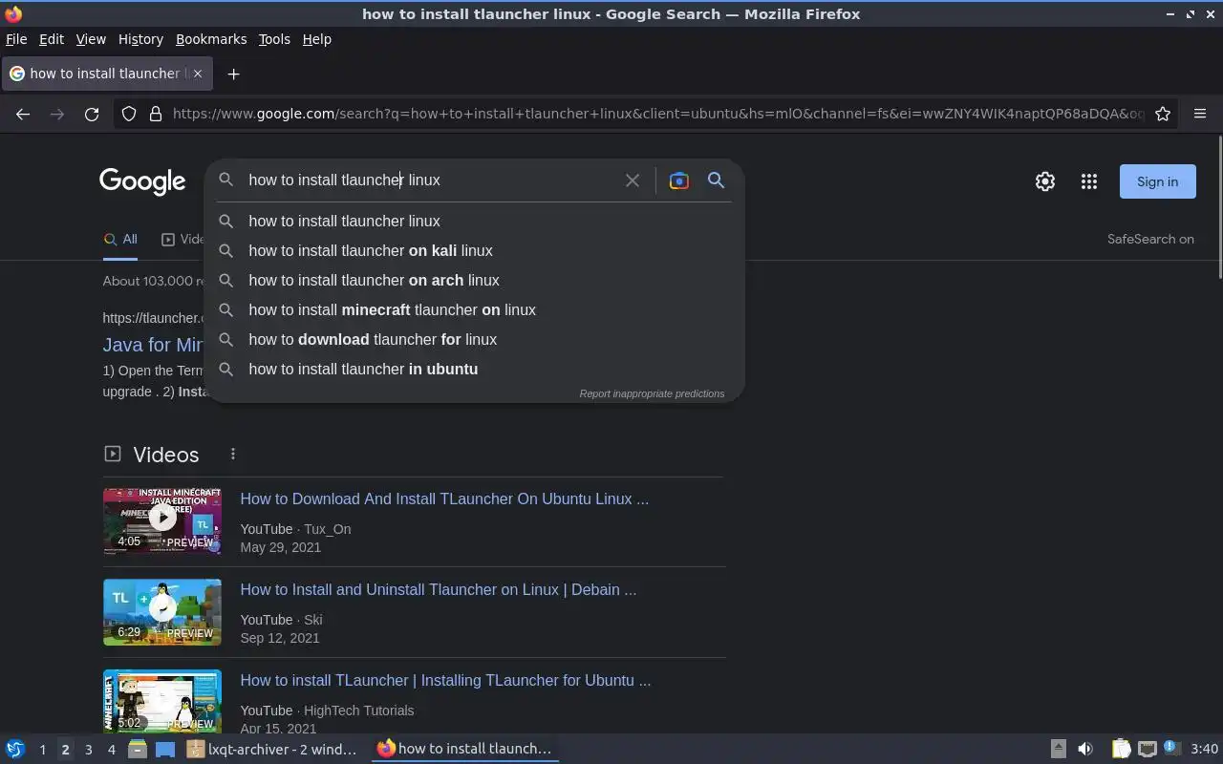Switch to virtual desktop 4
The width and height of the screenshot is (1223, 764).
(x=111, y=749)
